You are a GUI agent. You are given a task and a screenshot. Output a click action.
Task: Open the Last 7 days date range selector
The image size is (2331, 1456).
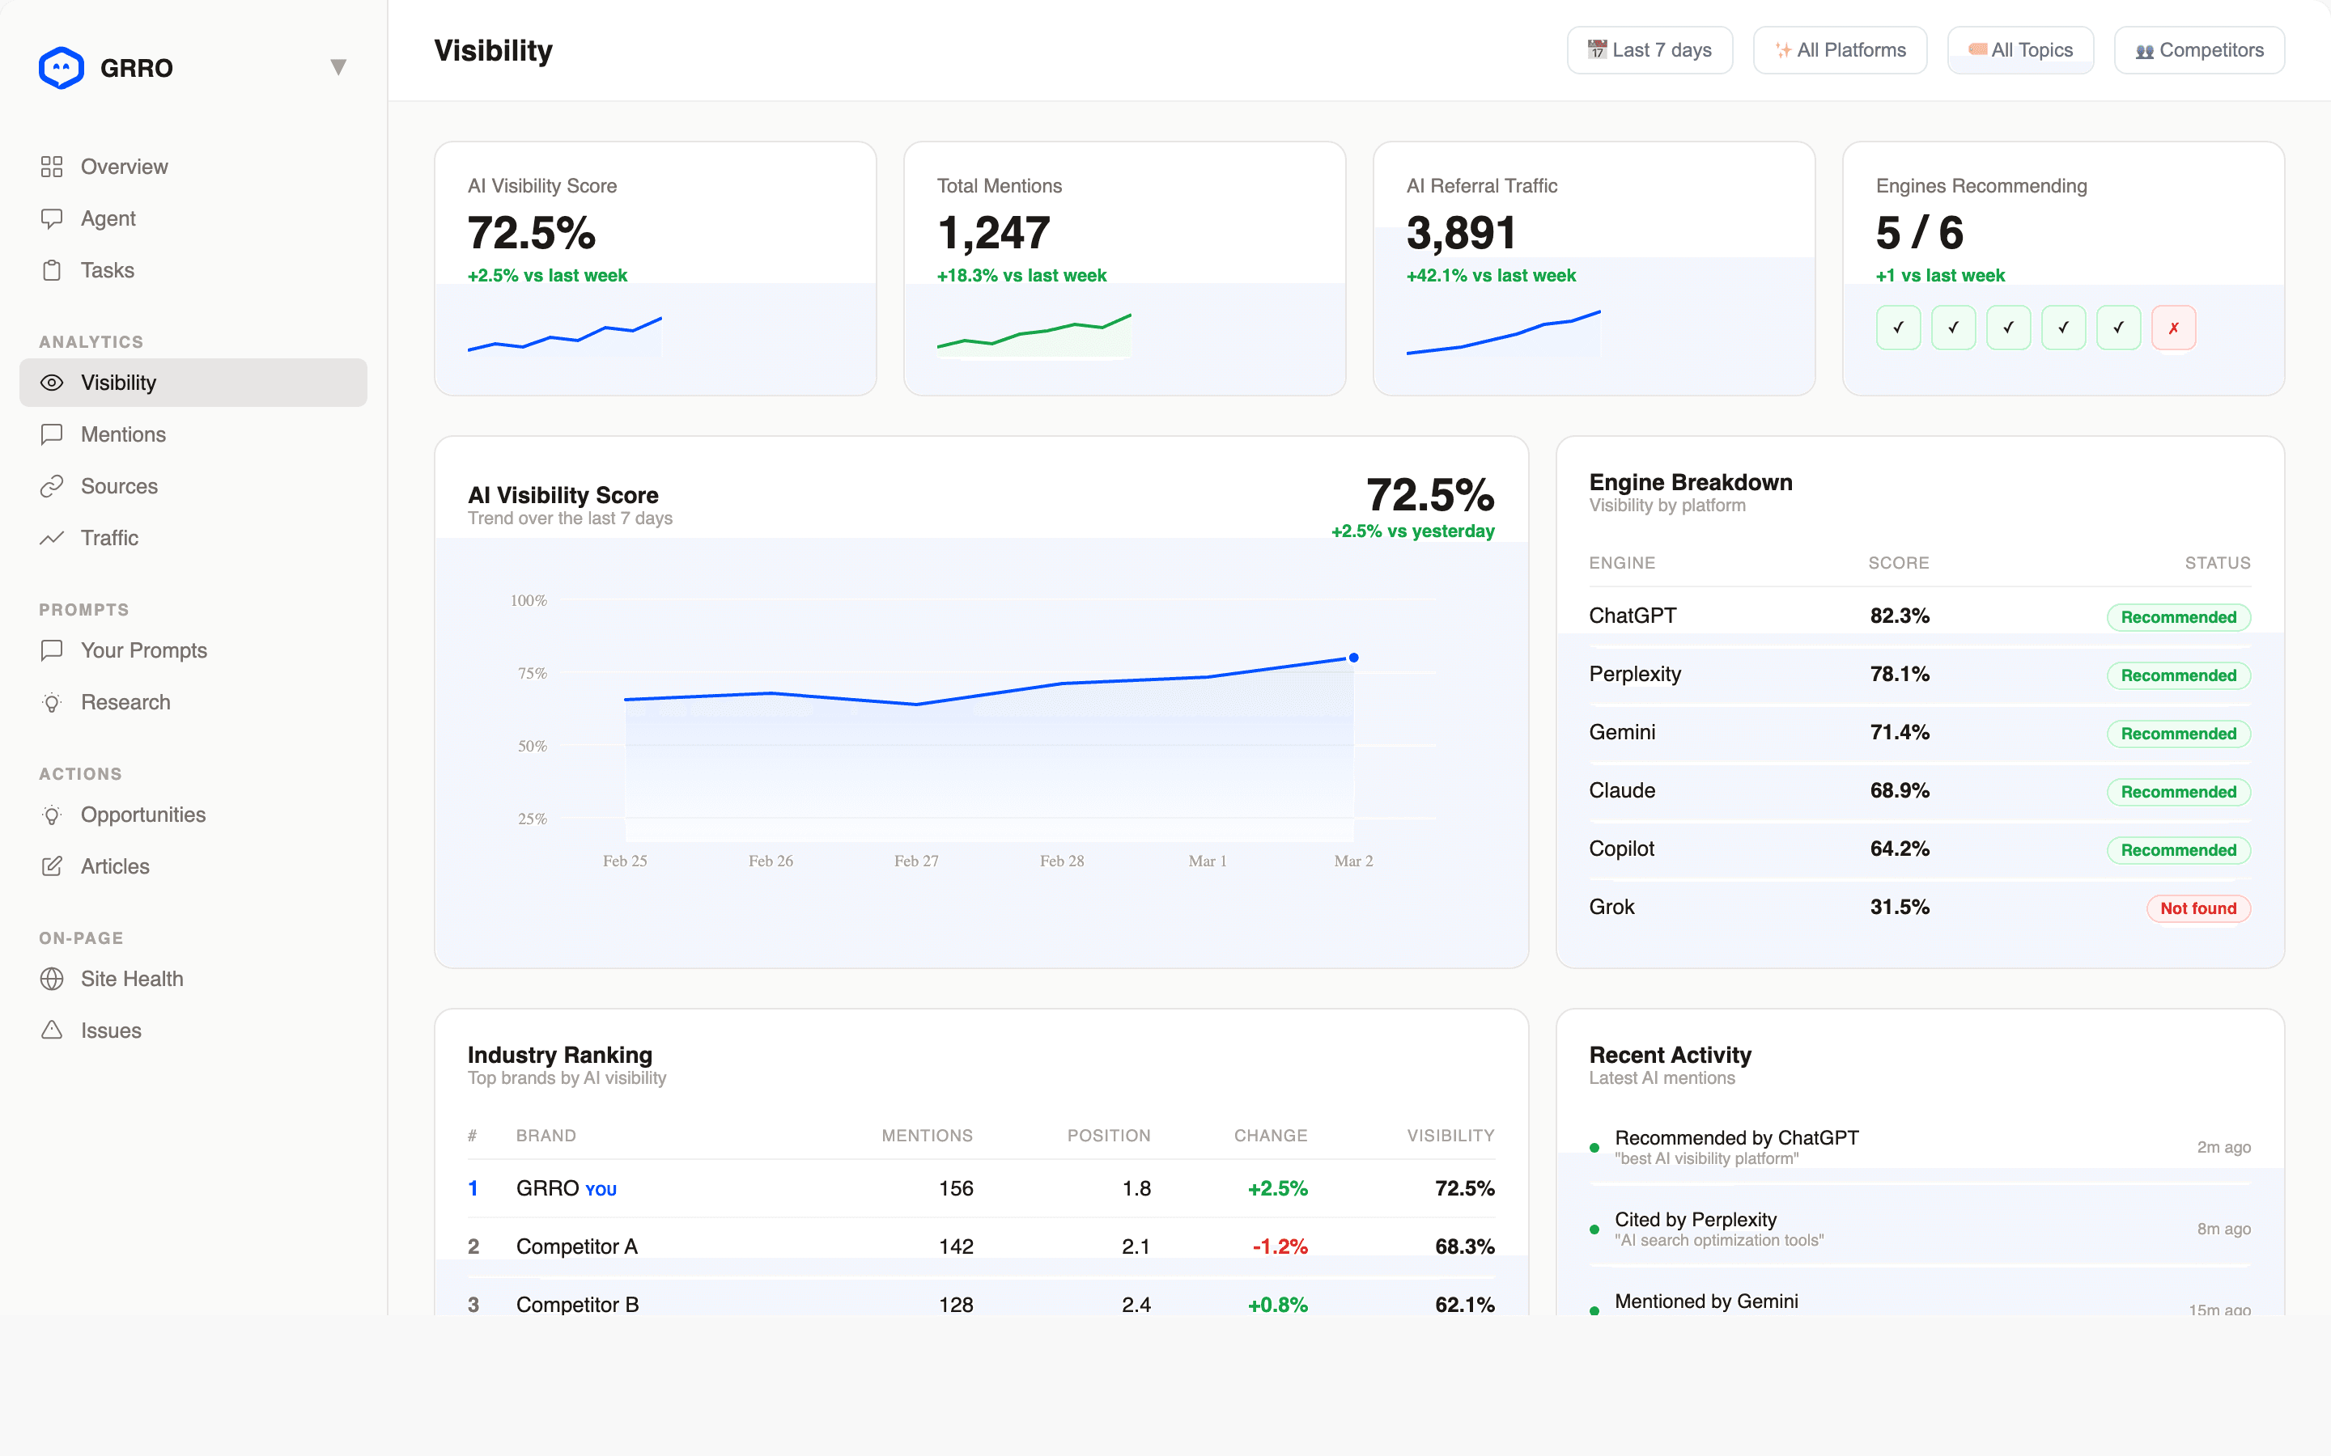[x=1649, y=49]
